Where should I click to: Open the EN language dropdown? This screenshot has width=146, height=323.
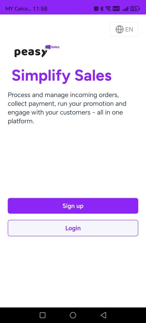point(124,29)
